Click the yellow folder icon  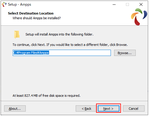pos(17,35)
